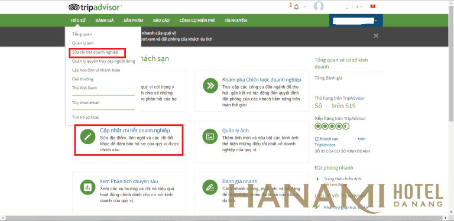
Task: Open Cập nhật chi tiết doanh nghiệp link
Action: [x=135, y=131]
